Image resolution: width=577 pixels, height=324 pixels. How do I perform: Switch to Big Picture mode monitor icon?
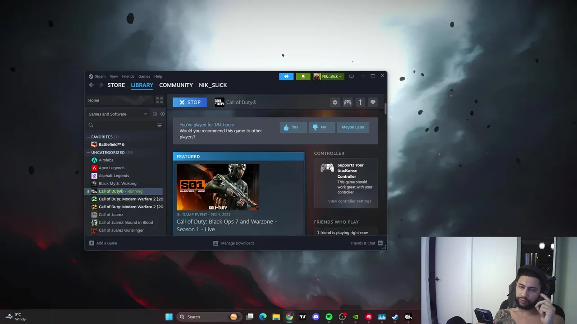pos(352,76)
